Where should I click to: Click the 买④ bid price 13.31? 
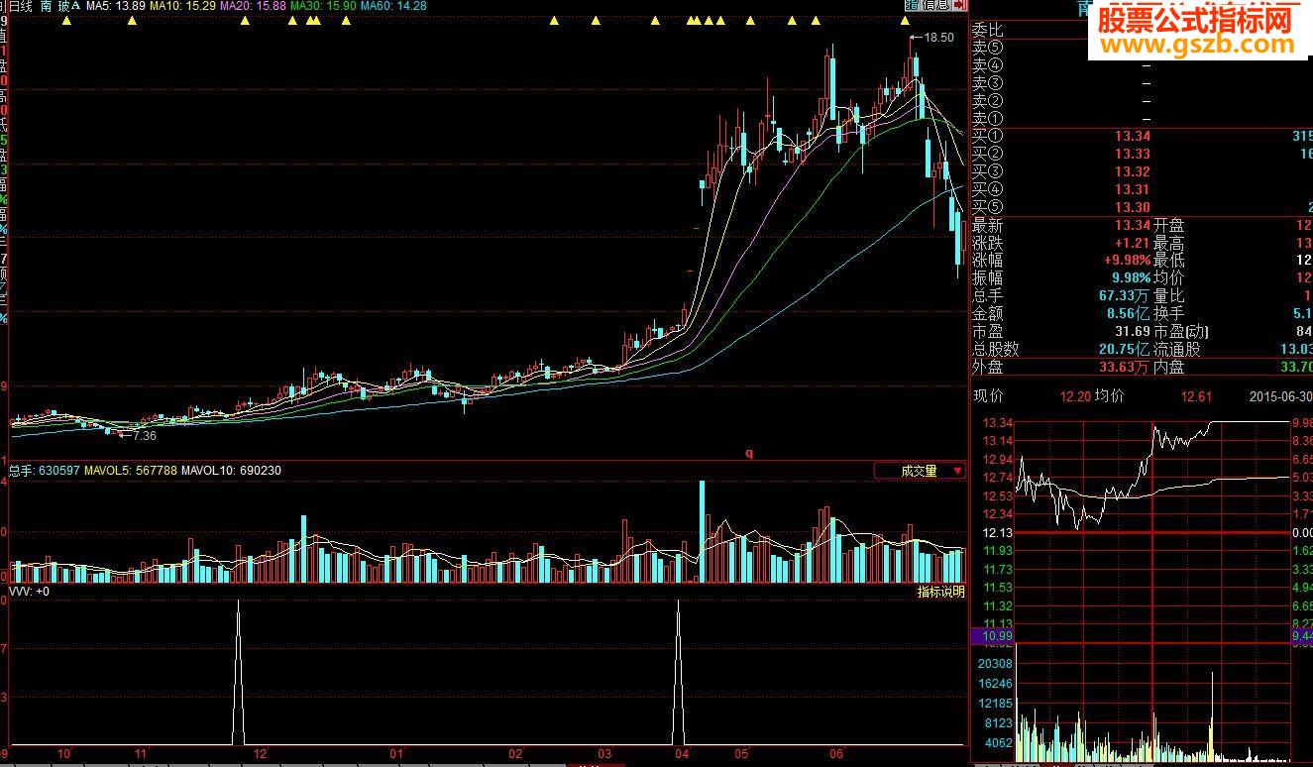(1133, 190)
